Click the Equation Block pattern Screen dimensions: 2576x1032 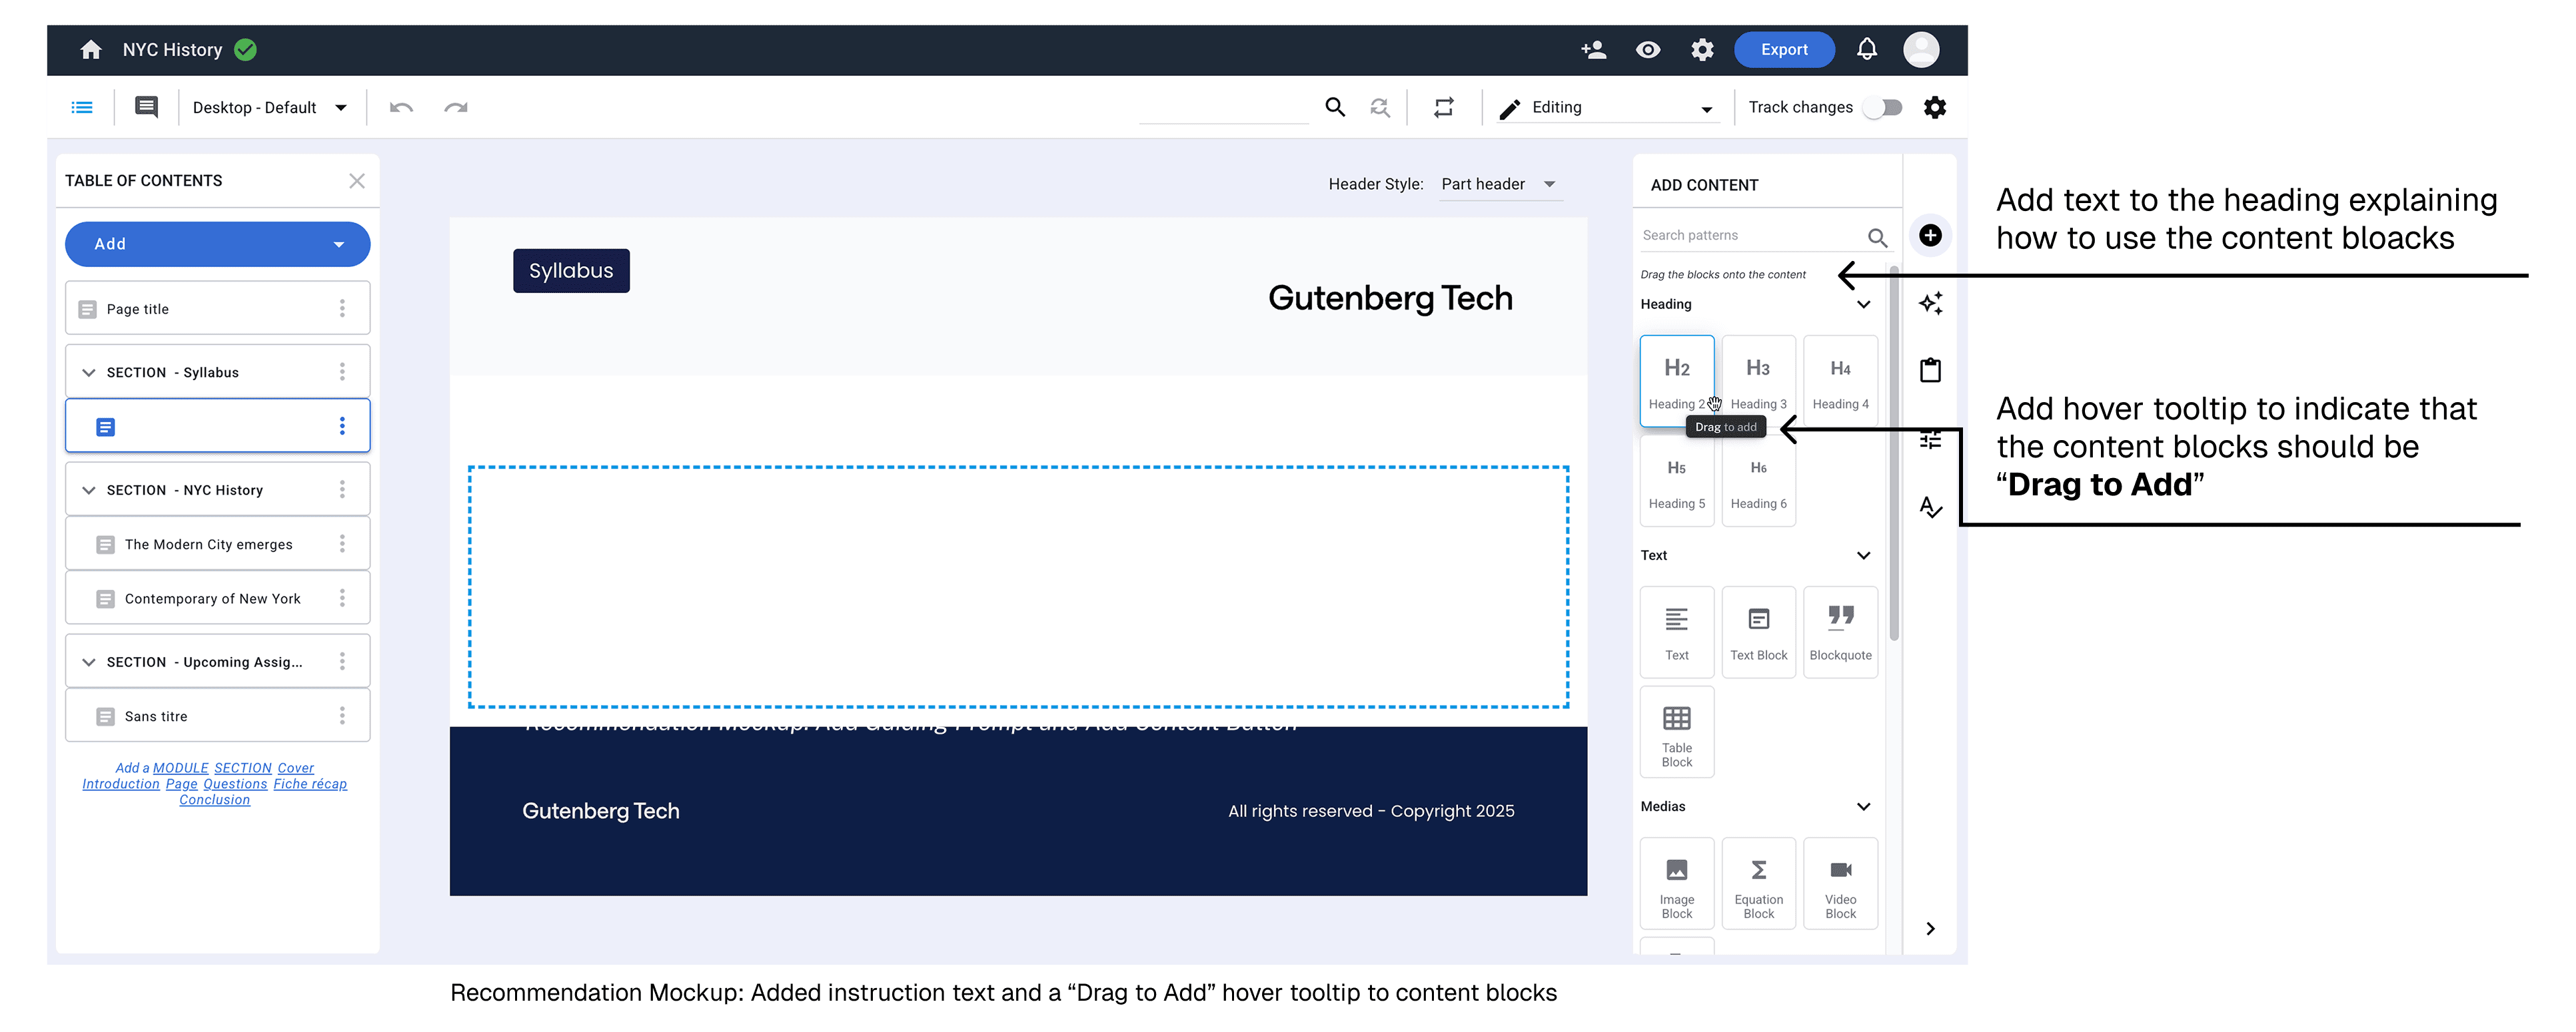[1758, 883]
